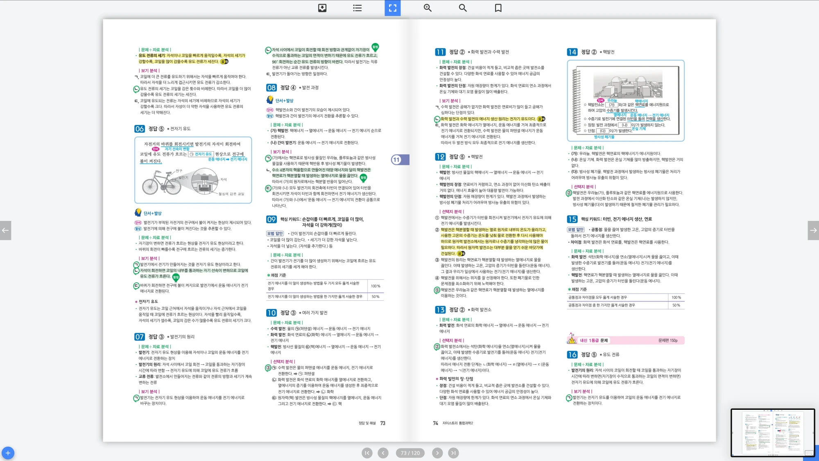This screenshot has width=819, height=461.
Task: Go to previous spread with left arrow
Action: 5,230
